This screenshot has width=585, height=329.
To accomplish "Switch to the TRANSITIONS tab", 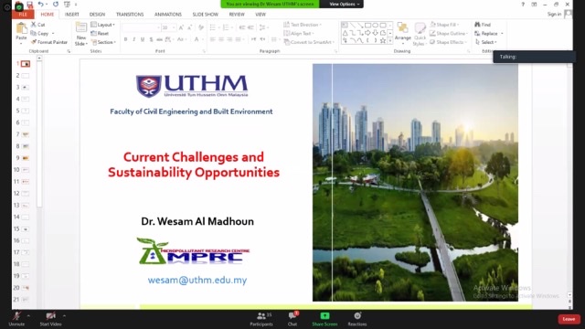I will (130, 15).
